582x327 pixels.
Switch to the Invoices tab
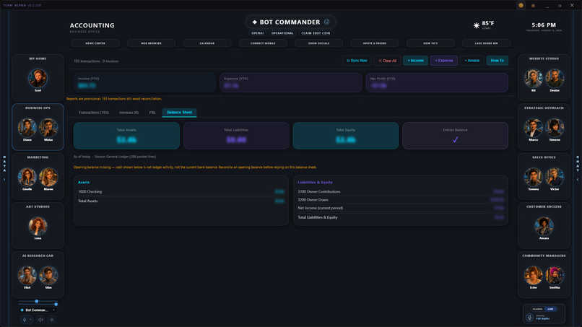coord(129,113)
